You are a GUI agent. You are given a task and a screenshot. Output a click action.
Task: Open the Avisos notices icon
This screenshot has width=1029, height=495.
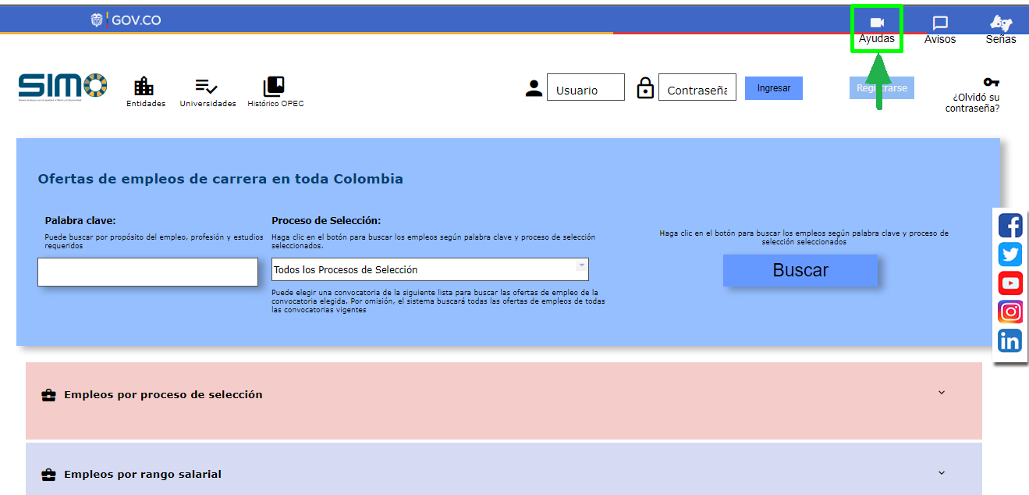pos(940,24)
